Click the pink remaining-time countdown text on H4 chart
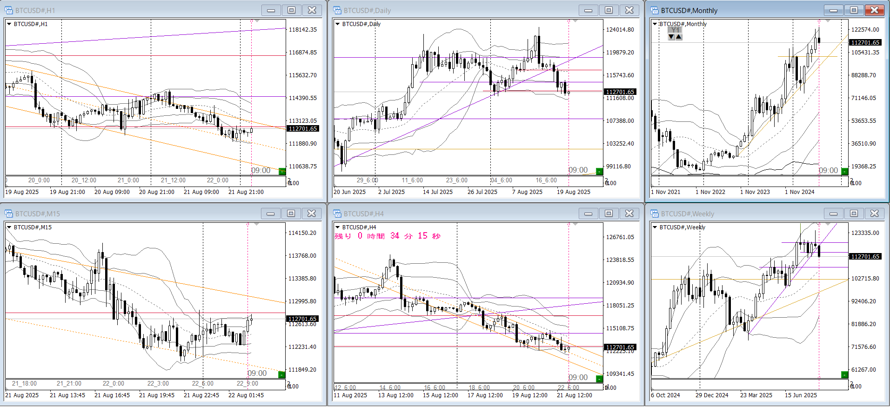The width and height of the screenshot is (890, 407). pyautogui.click(x=387, y=236)
